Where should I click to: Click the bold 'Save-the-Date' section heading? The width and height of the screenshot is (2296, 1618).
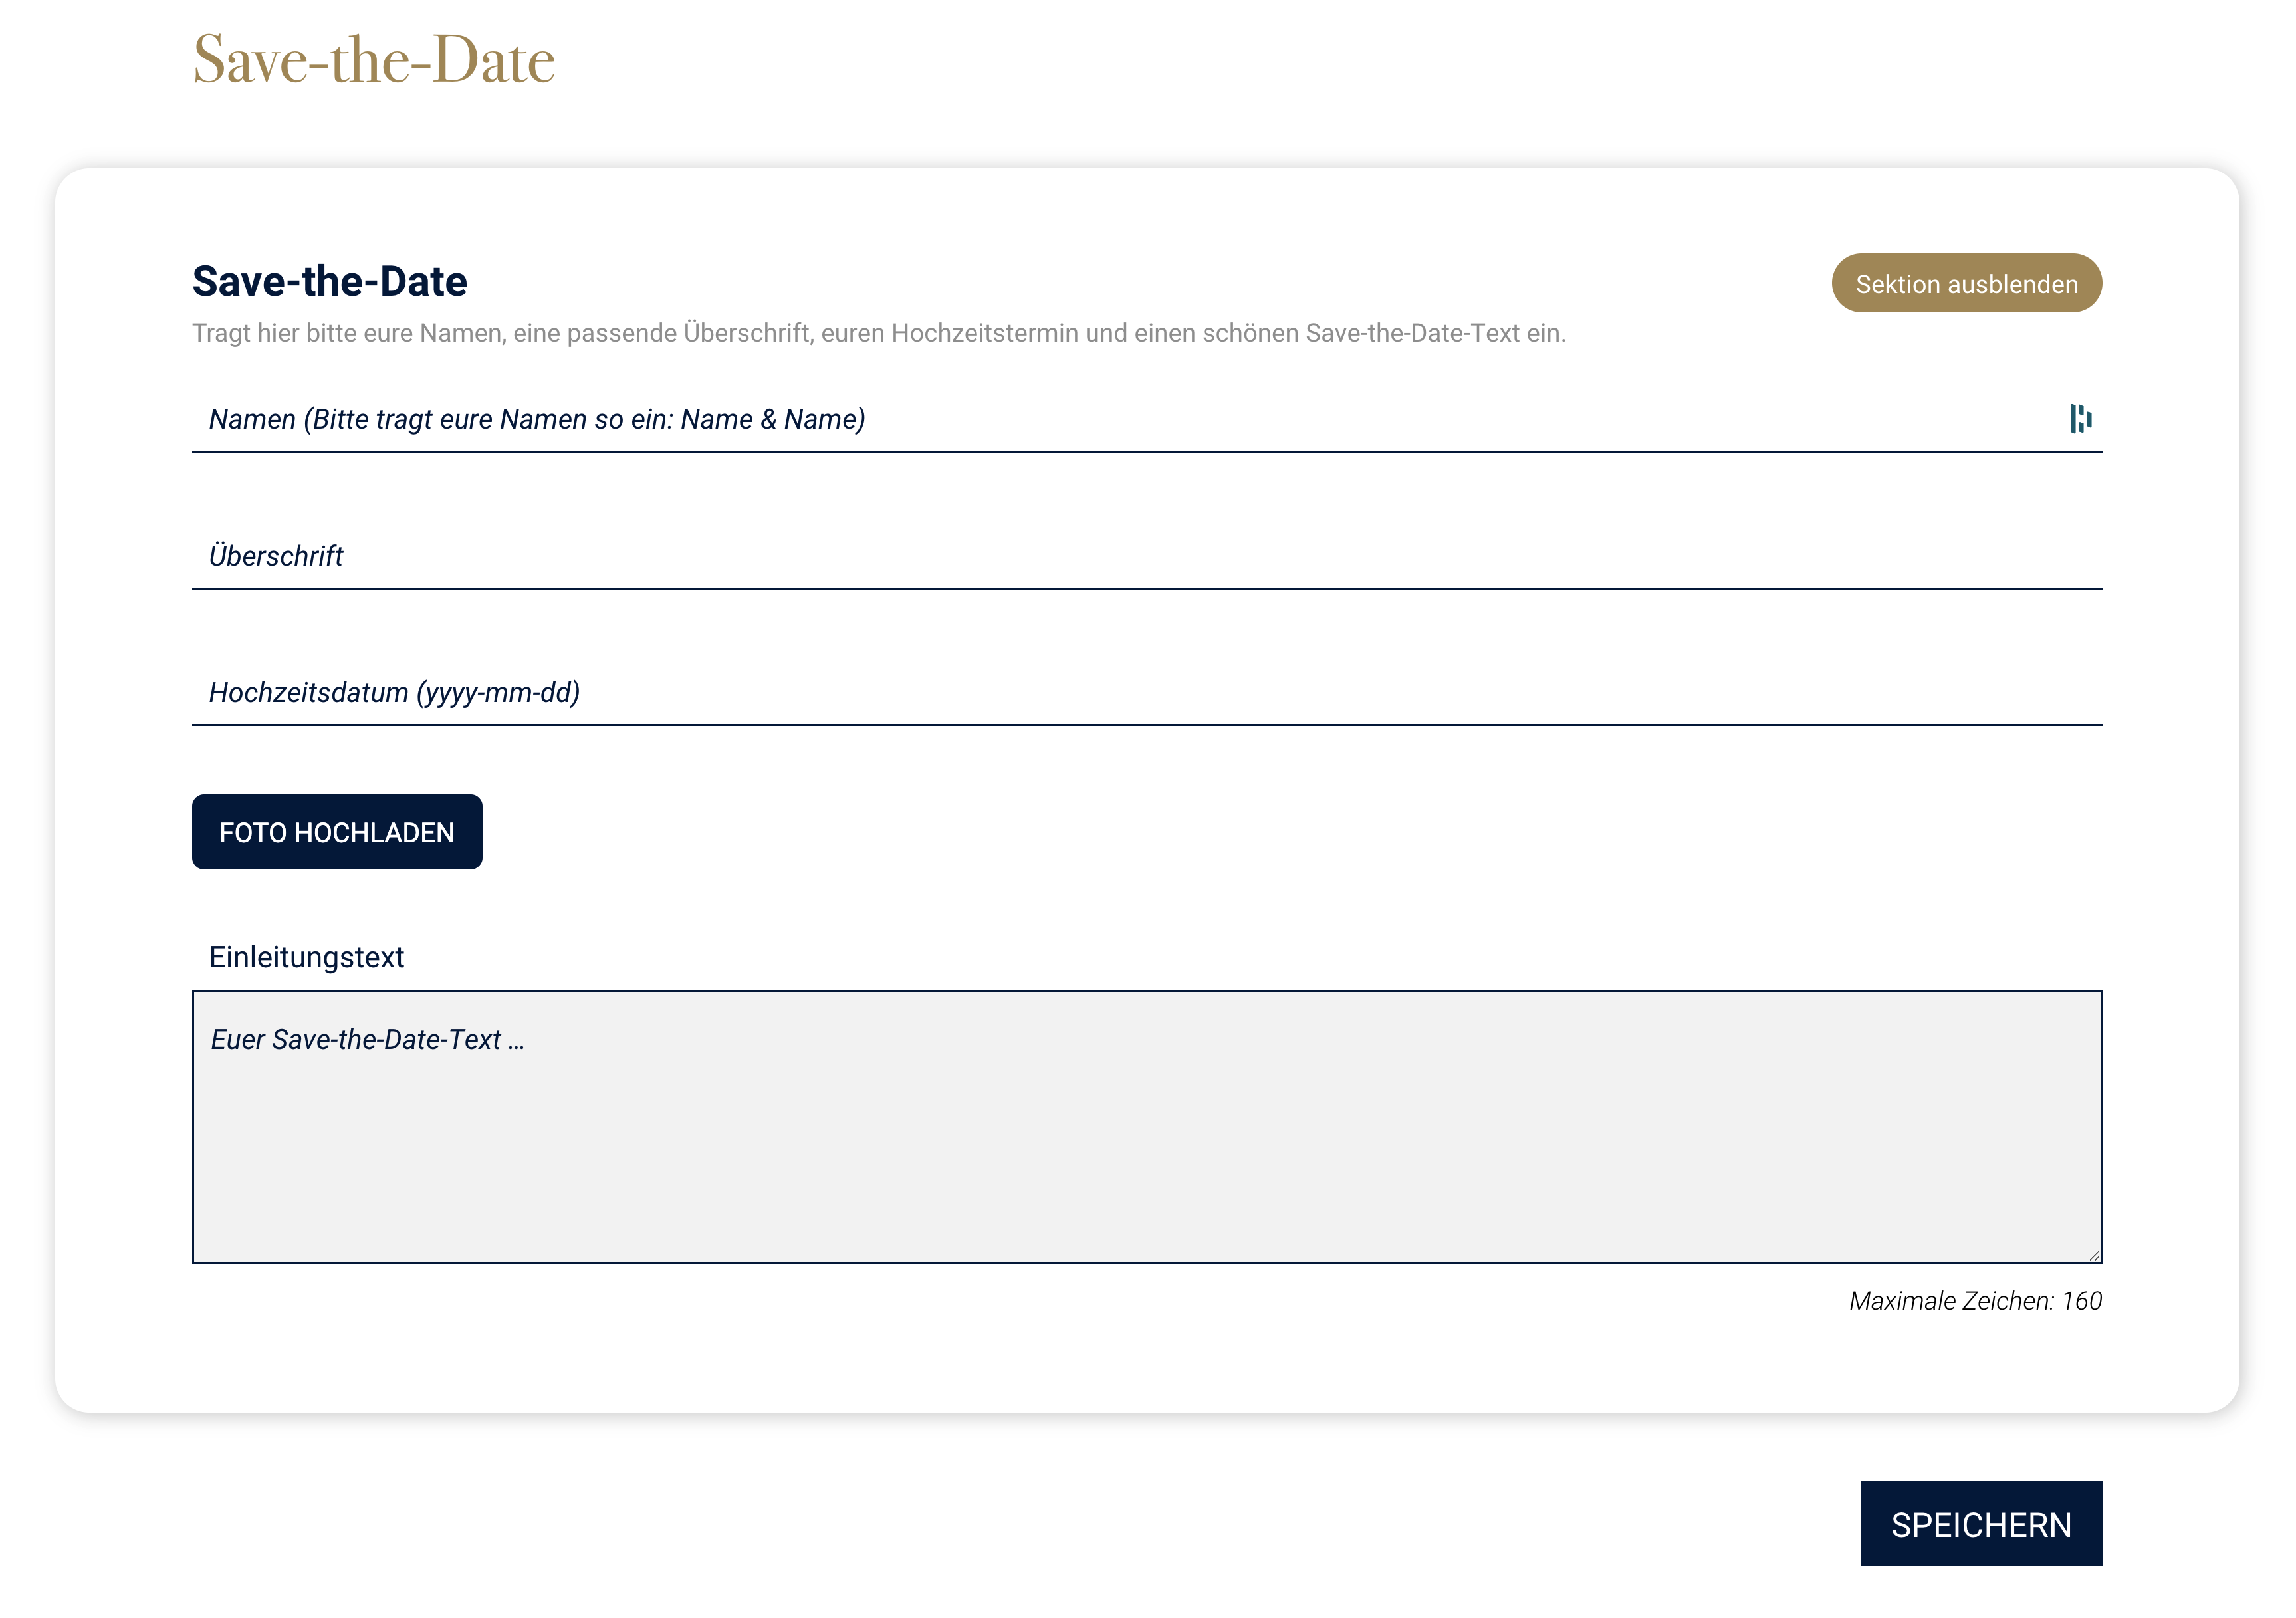[x=330, y=281]
